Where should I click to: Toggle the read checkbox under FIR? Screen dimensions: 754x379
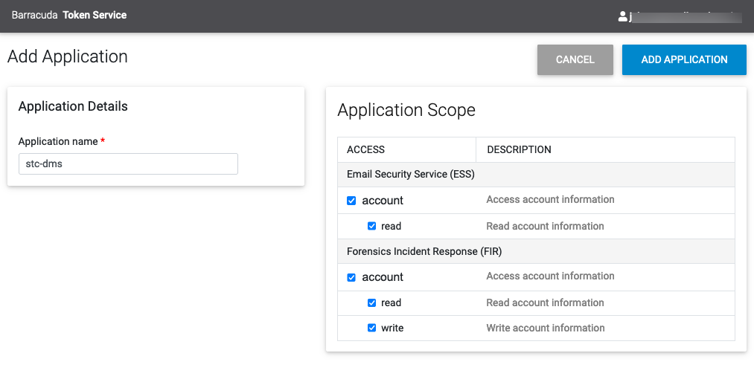click(372, 302)
